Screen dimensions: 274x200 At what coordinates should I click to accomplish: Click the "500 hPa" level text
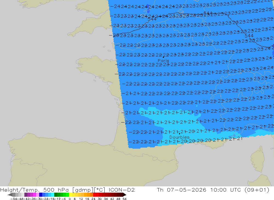pos(56,190)
